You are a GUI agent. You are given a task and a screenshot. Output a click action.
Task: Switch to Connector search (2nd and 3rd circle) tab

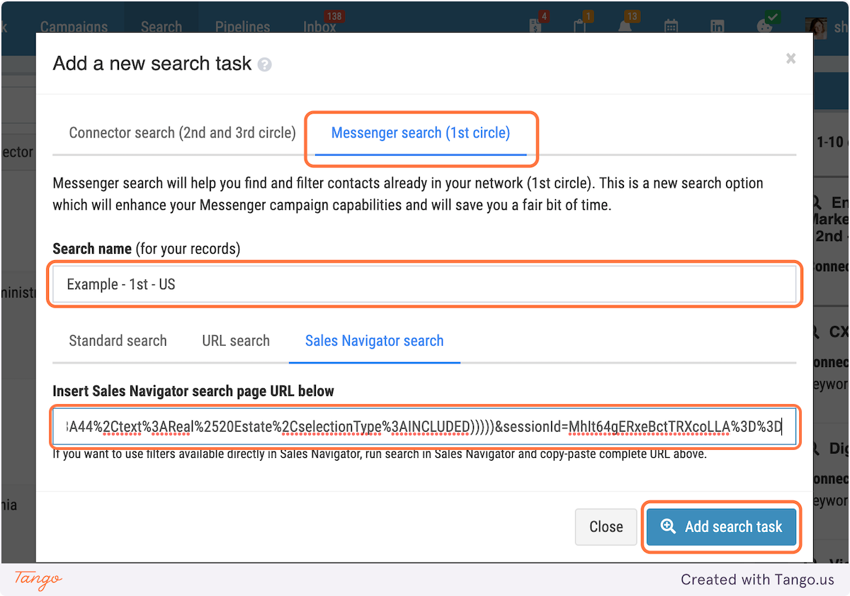(x=182, y=133)
